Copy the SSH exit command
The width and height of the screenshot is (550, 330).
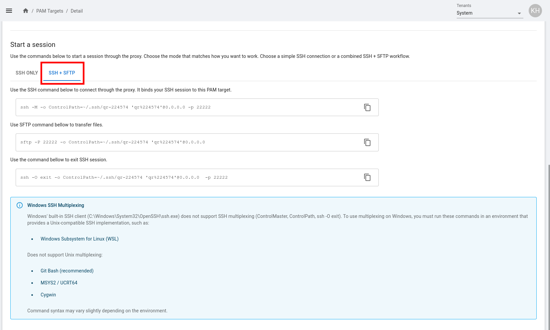(x=367, y=177)
